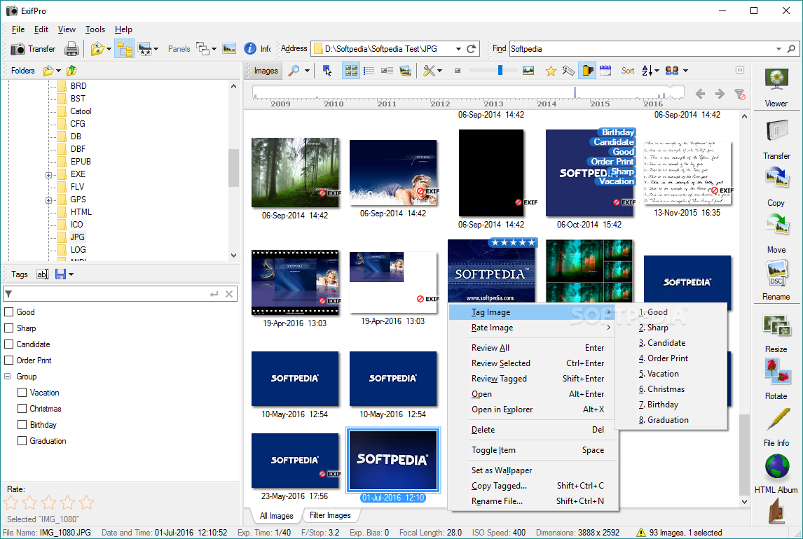Screen dimensions: 803x539
Task: Open the Find history dropdown
Action: pos(778,49)
